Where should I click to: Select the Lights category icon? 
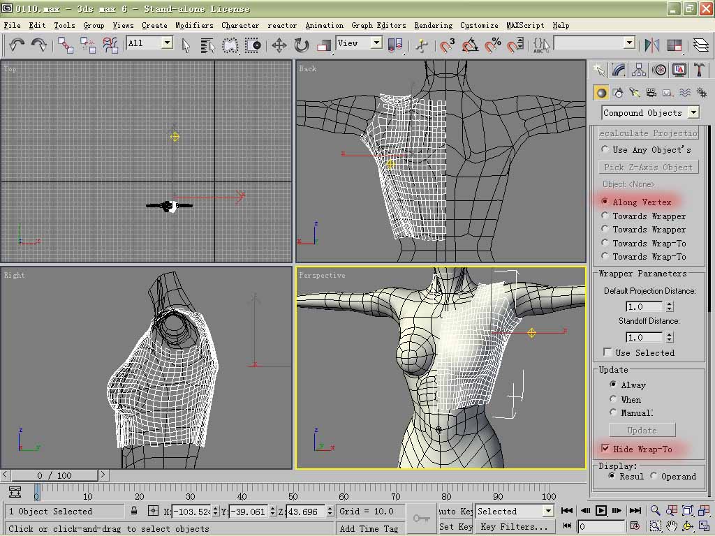[635, 93]
